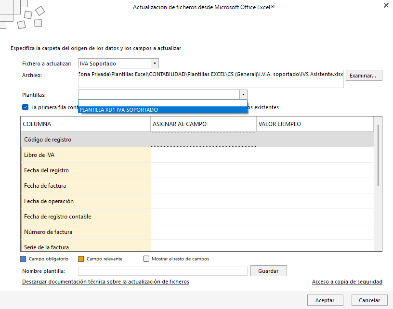The height and width of the screenshot is (309, 393).
Task: Click the Guardar button
Action: [x=268, y=271]
